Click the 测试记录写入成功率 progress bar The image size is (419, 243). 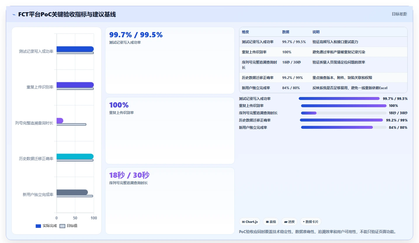click(339, 98)
